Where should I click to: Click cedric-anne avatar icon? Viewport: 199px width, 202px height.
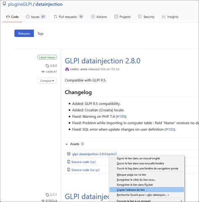pos(67,69)
